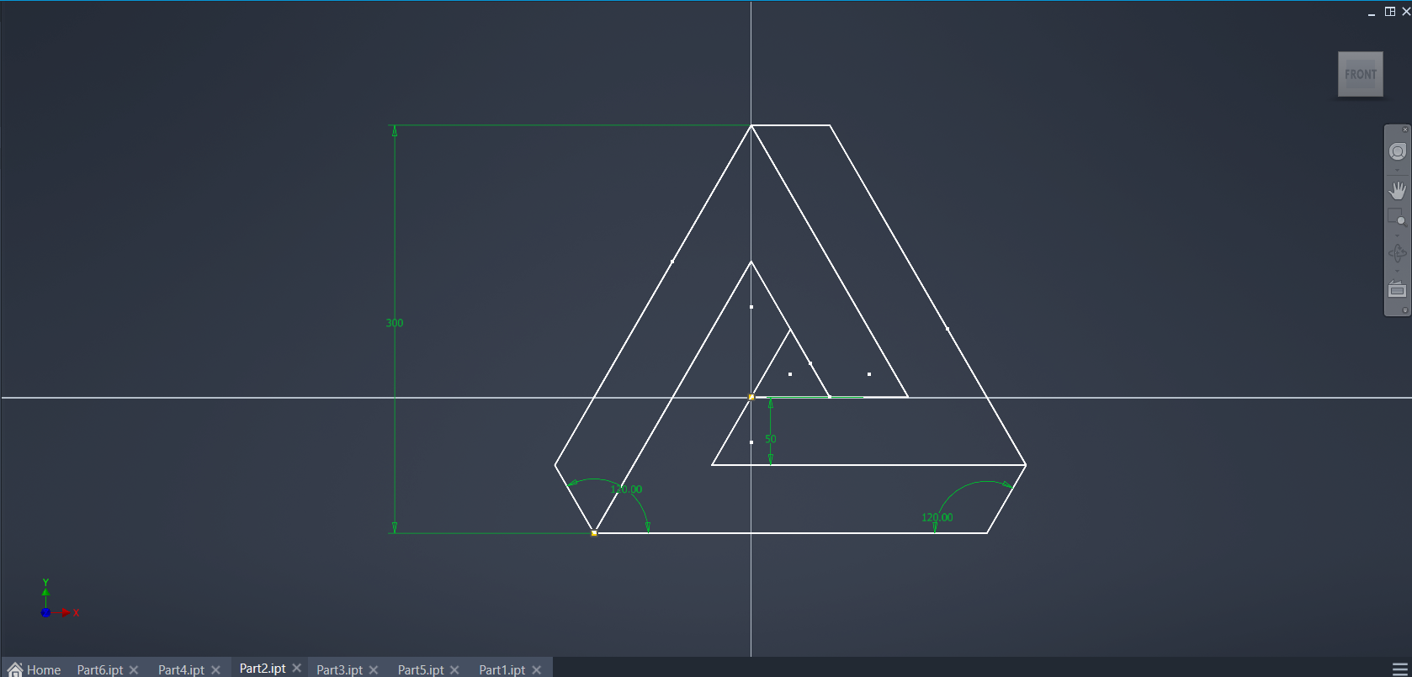Screen dimensions: 1412x677
Task: Click the Home icon in document tabs
Action: point(15,669)
